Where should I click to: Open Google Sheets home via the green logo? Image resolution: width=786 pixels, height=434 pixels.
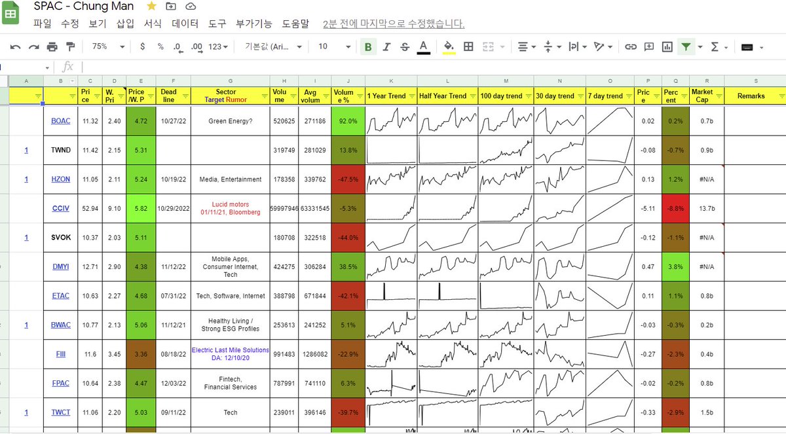point(11,13)
